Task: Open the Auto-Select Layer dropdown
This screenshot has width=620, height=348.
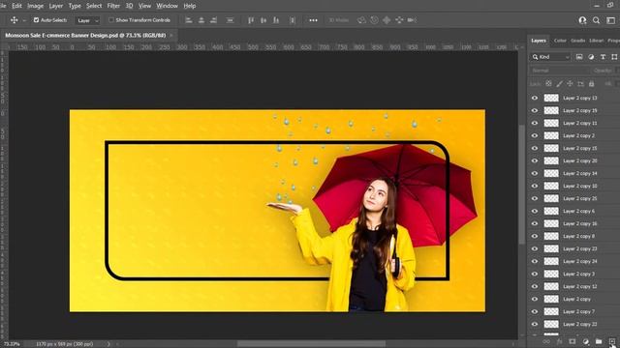Action: pos(88,20)
